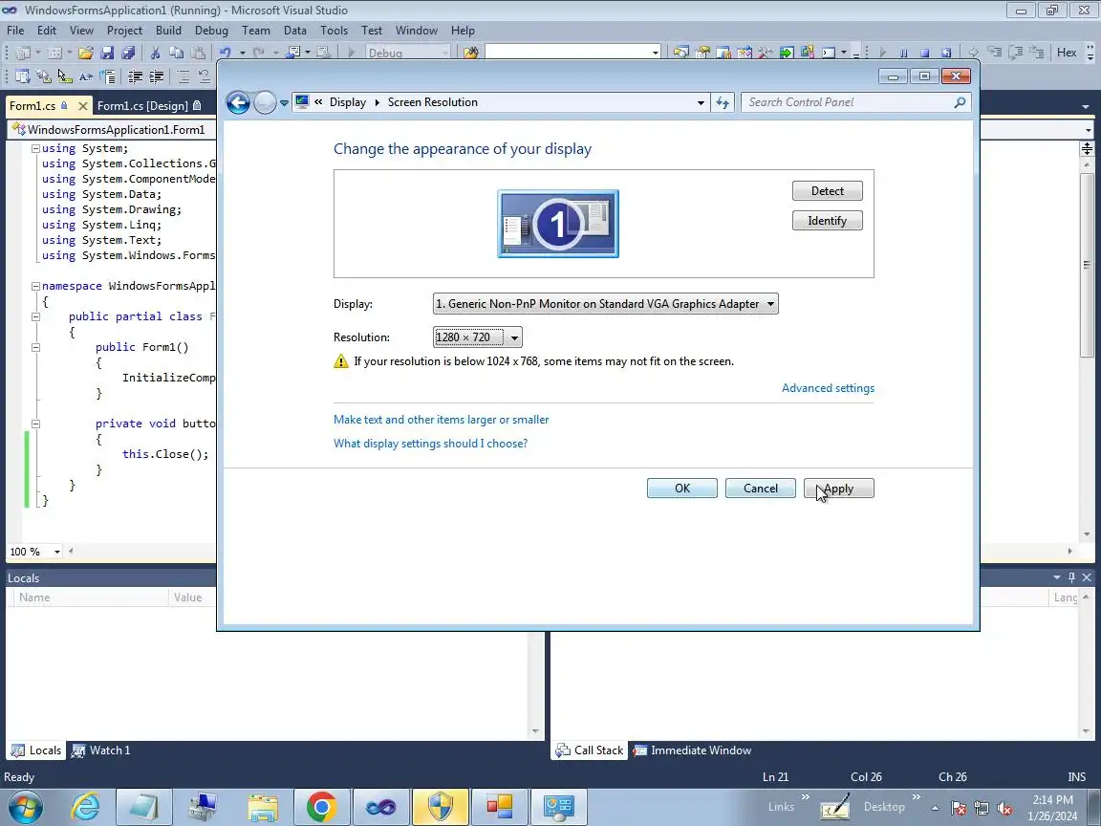Open Internet Explorer from the taskbar

point(86,807)
